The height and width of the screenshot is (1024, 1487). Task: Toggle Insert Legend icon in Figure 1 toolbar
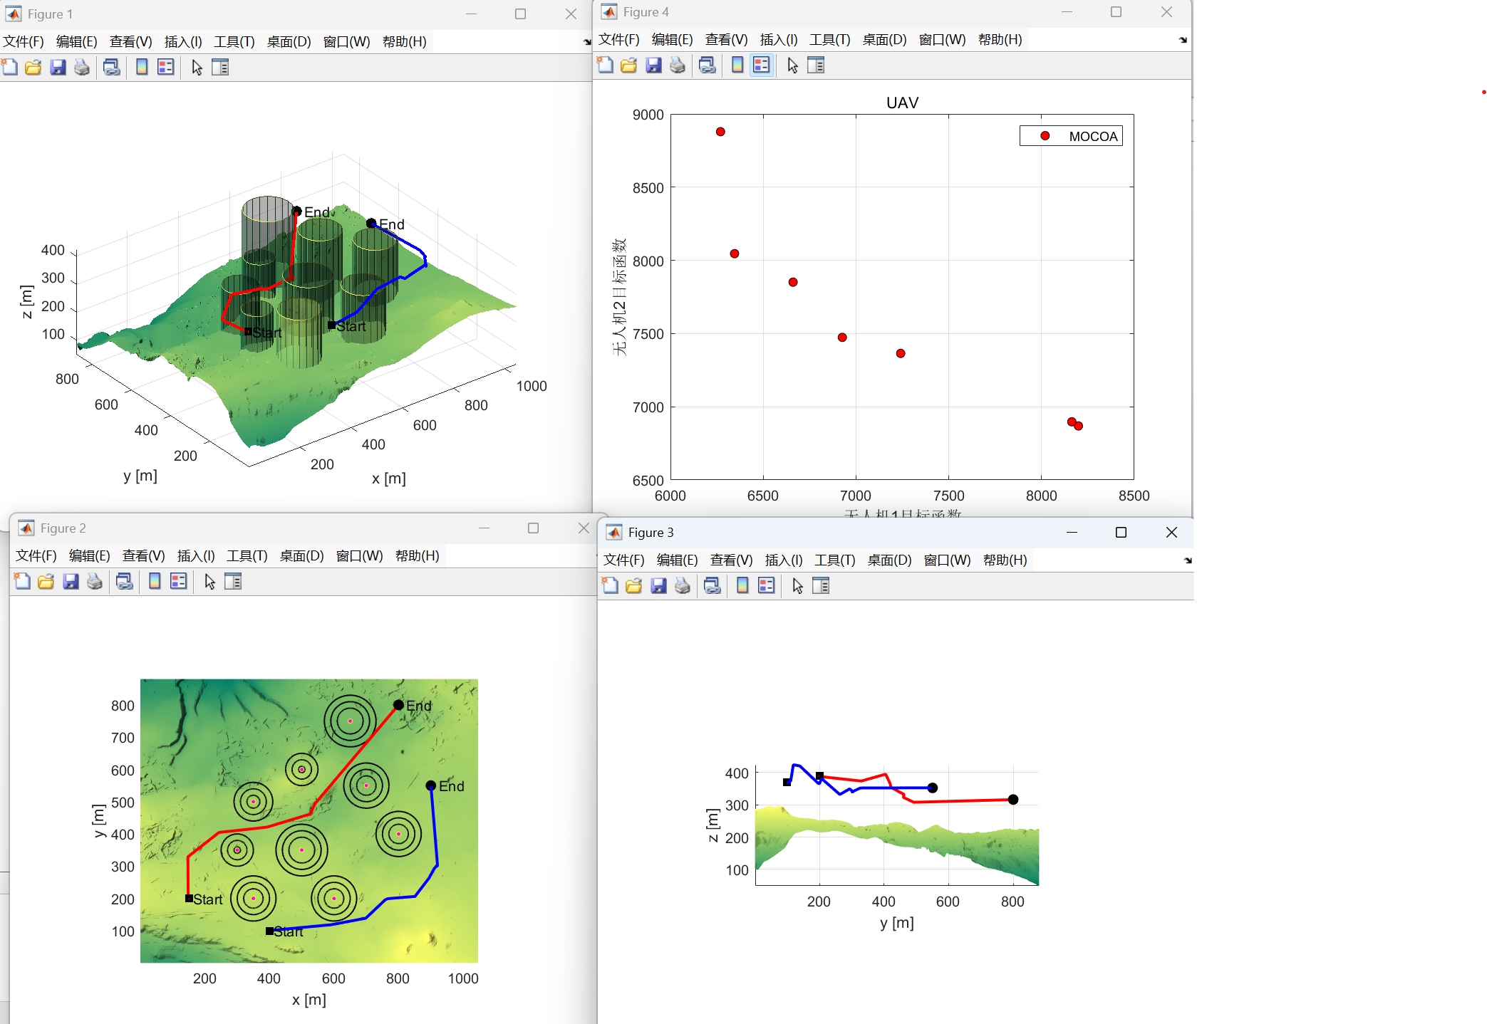pos(166,68)
